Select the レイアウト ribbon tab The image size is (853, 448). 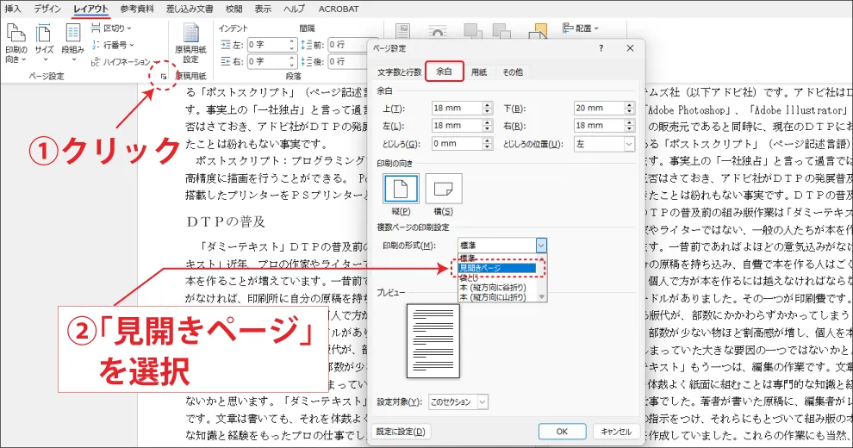(90, 9)
